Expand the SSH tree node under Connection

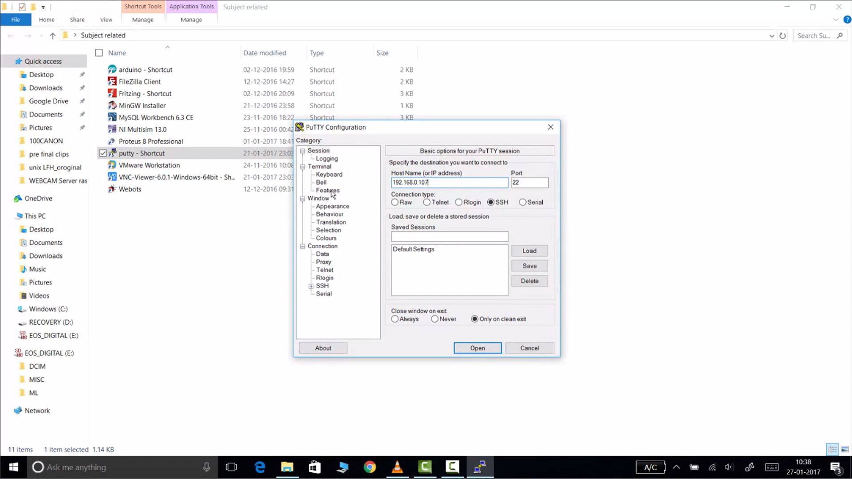311,286
